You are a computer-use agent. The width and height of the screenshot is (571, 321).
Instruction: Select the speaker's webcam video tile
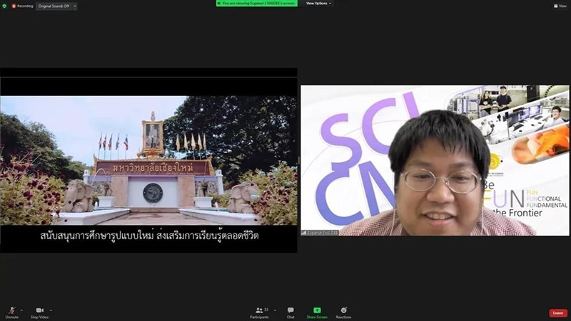(435, 160)
